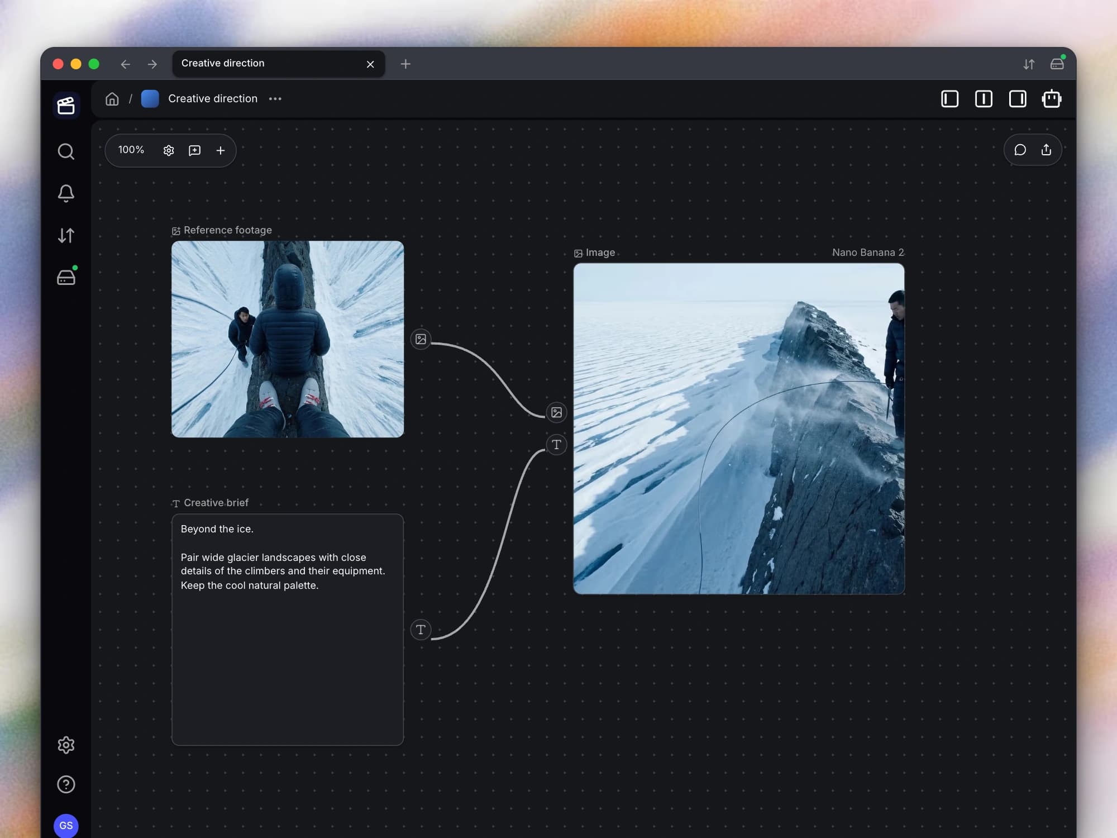
Task: Open a new tab
Action: click(405, 64)
